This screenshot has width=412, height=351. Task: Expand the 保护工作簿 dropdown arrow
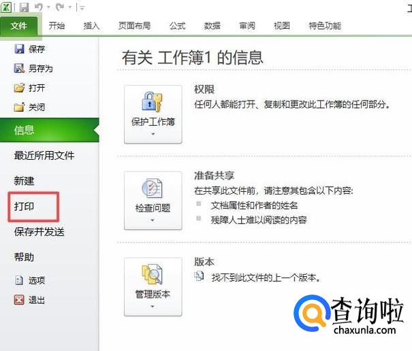[x=153, y=134]
